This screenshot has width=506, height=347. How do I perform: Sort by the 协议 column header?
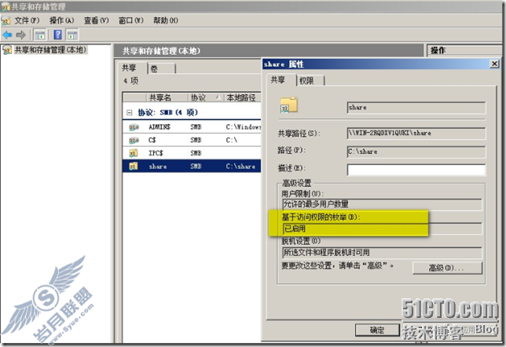(205, 97)
